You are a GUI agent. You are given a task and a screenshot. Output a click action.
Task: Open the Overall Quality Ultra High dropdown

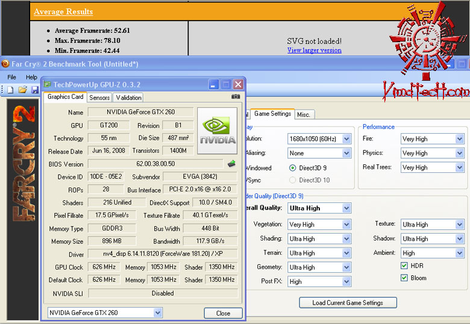click(x=319, y=208)
